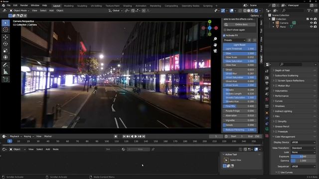Image resolution: width=319 pixels, height=179 pixels.
Task: Open the World properties tab icon
Action: pyautogui.click(x=267, y=99)
